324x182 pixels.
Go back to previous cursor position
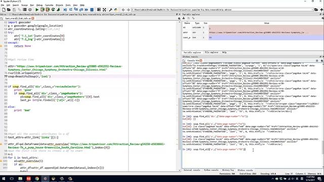(x=123, y=10)
